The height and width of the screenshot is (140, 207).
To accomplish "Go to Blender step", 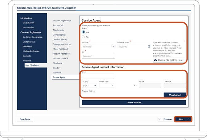I will click(56, 68).
